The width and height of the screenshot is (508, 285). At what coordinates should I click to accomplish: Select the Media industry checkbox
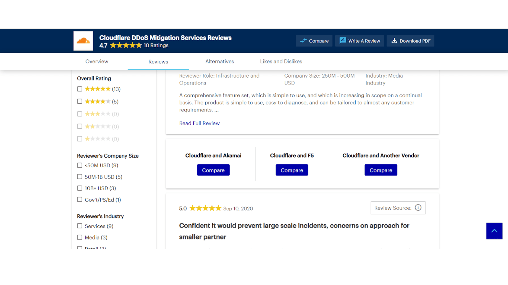(x=80, y=237)
